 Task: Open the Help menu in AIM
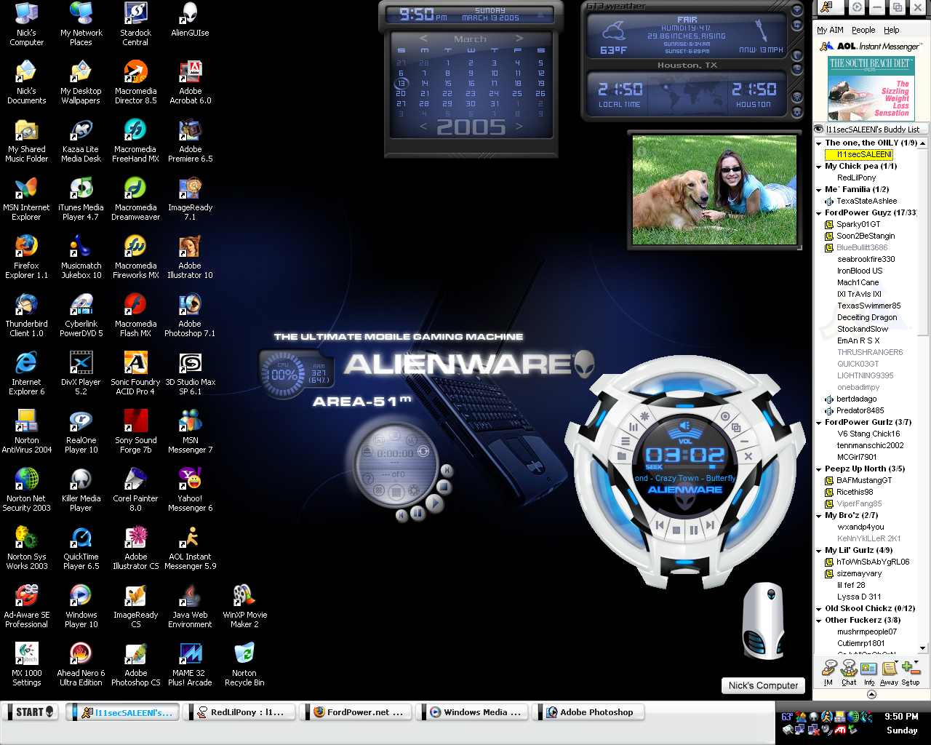point(892,30)
